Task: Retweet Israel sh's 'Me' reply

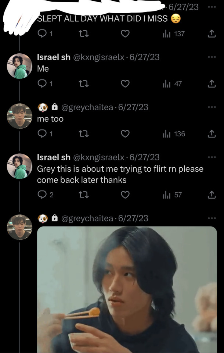Action: [x=84, y=84]
